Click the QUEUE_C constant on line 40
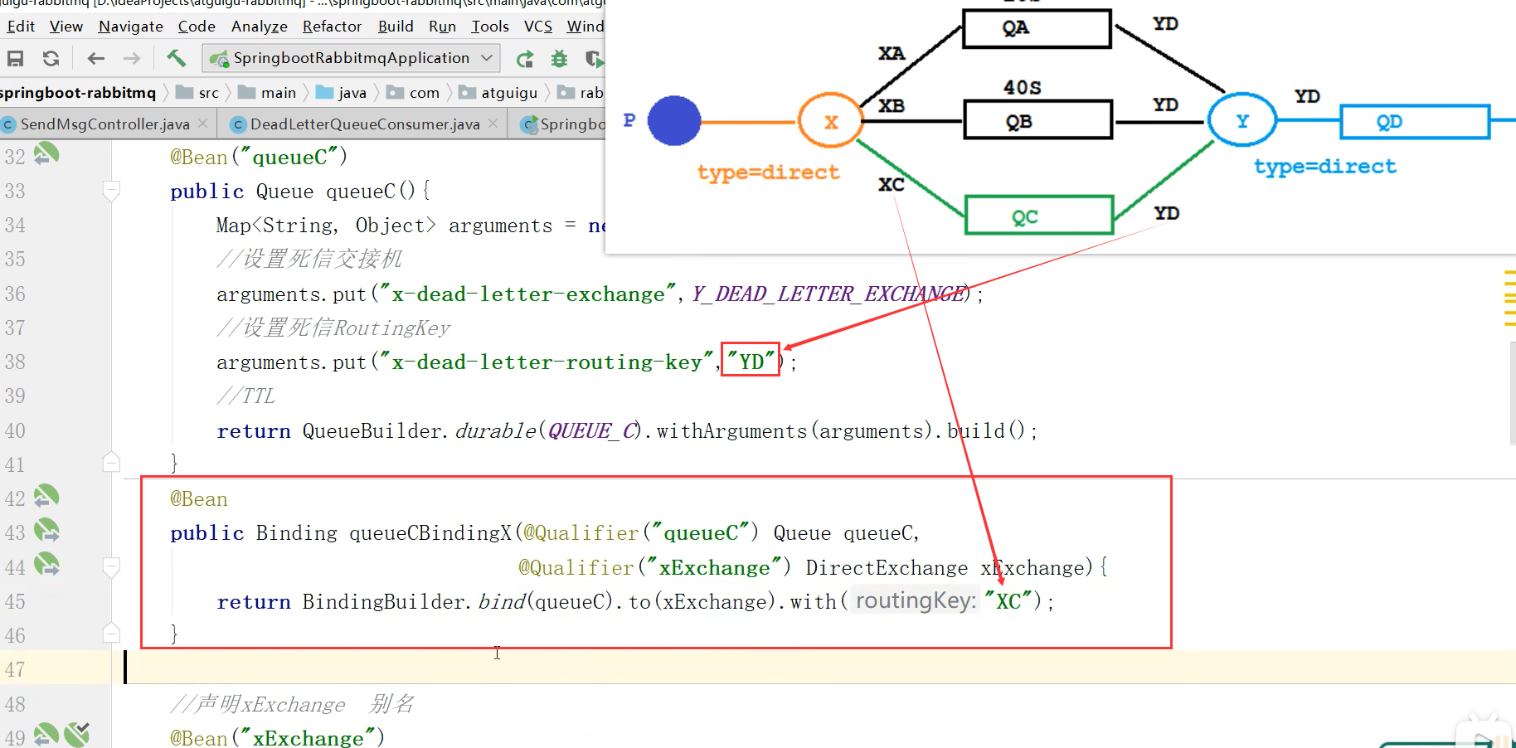The image size is (1516, 748). [594, 430]
